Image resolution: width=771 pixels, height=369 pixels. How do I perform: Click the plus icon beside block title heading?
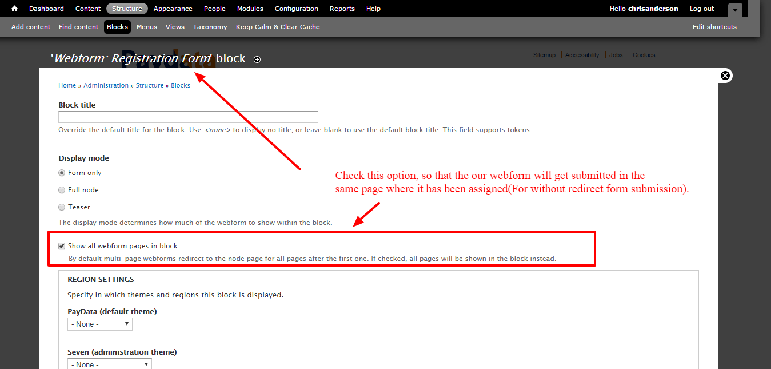point(257,59)
